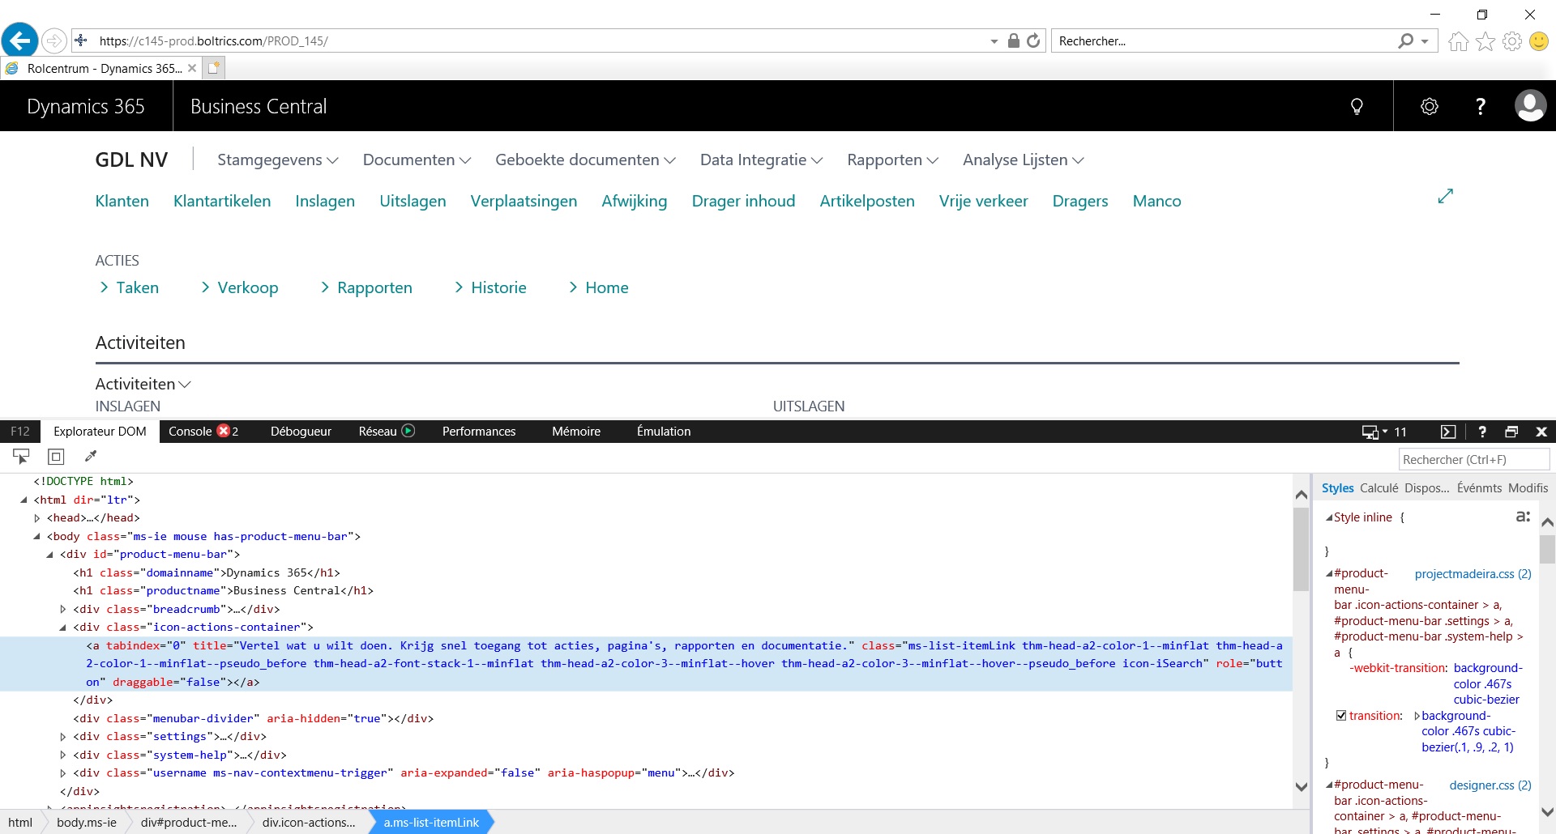
Task: Select the body.ms-ie breadcrumb item
Action: tap(87, 822)
